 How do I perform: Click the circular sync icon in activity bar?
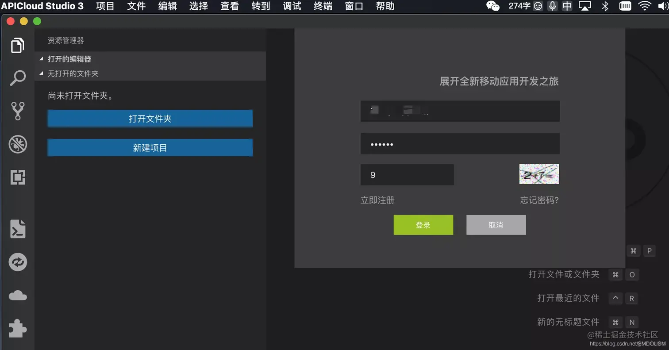click(18, 262)
